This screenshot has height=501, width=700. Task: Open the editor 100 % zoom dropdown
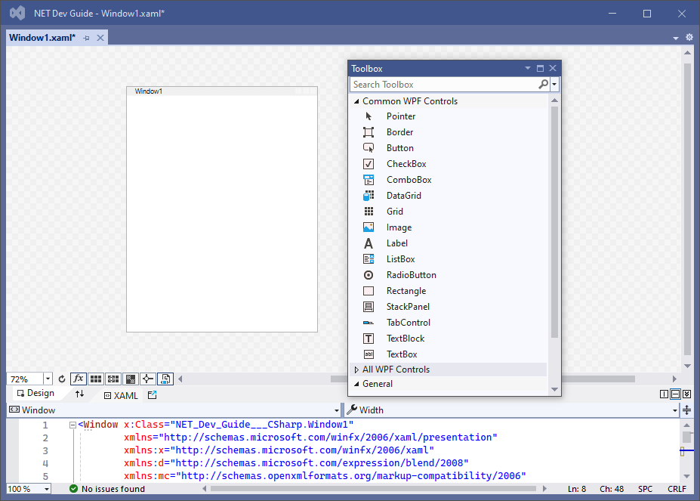pos(46,489)
